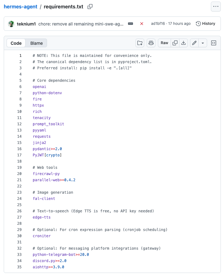Open the symbols panel
The image size is (223, 277).
tap(214, 43)
